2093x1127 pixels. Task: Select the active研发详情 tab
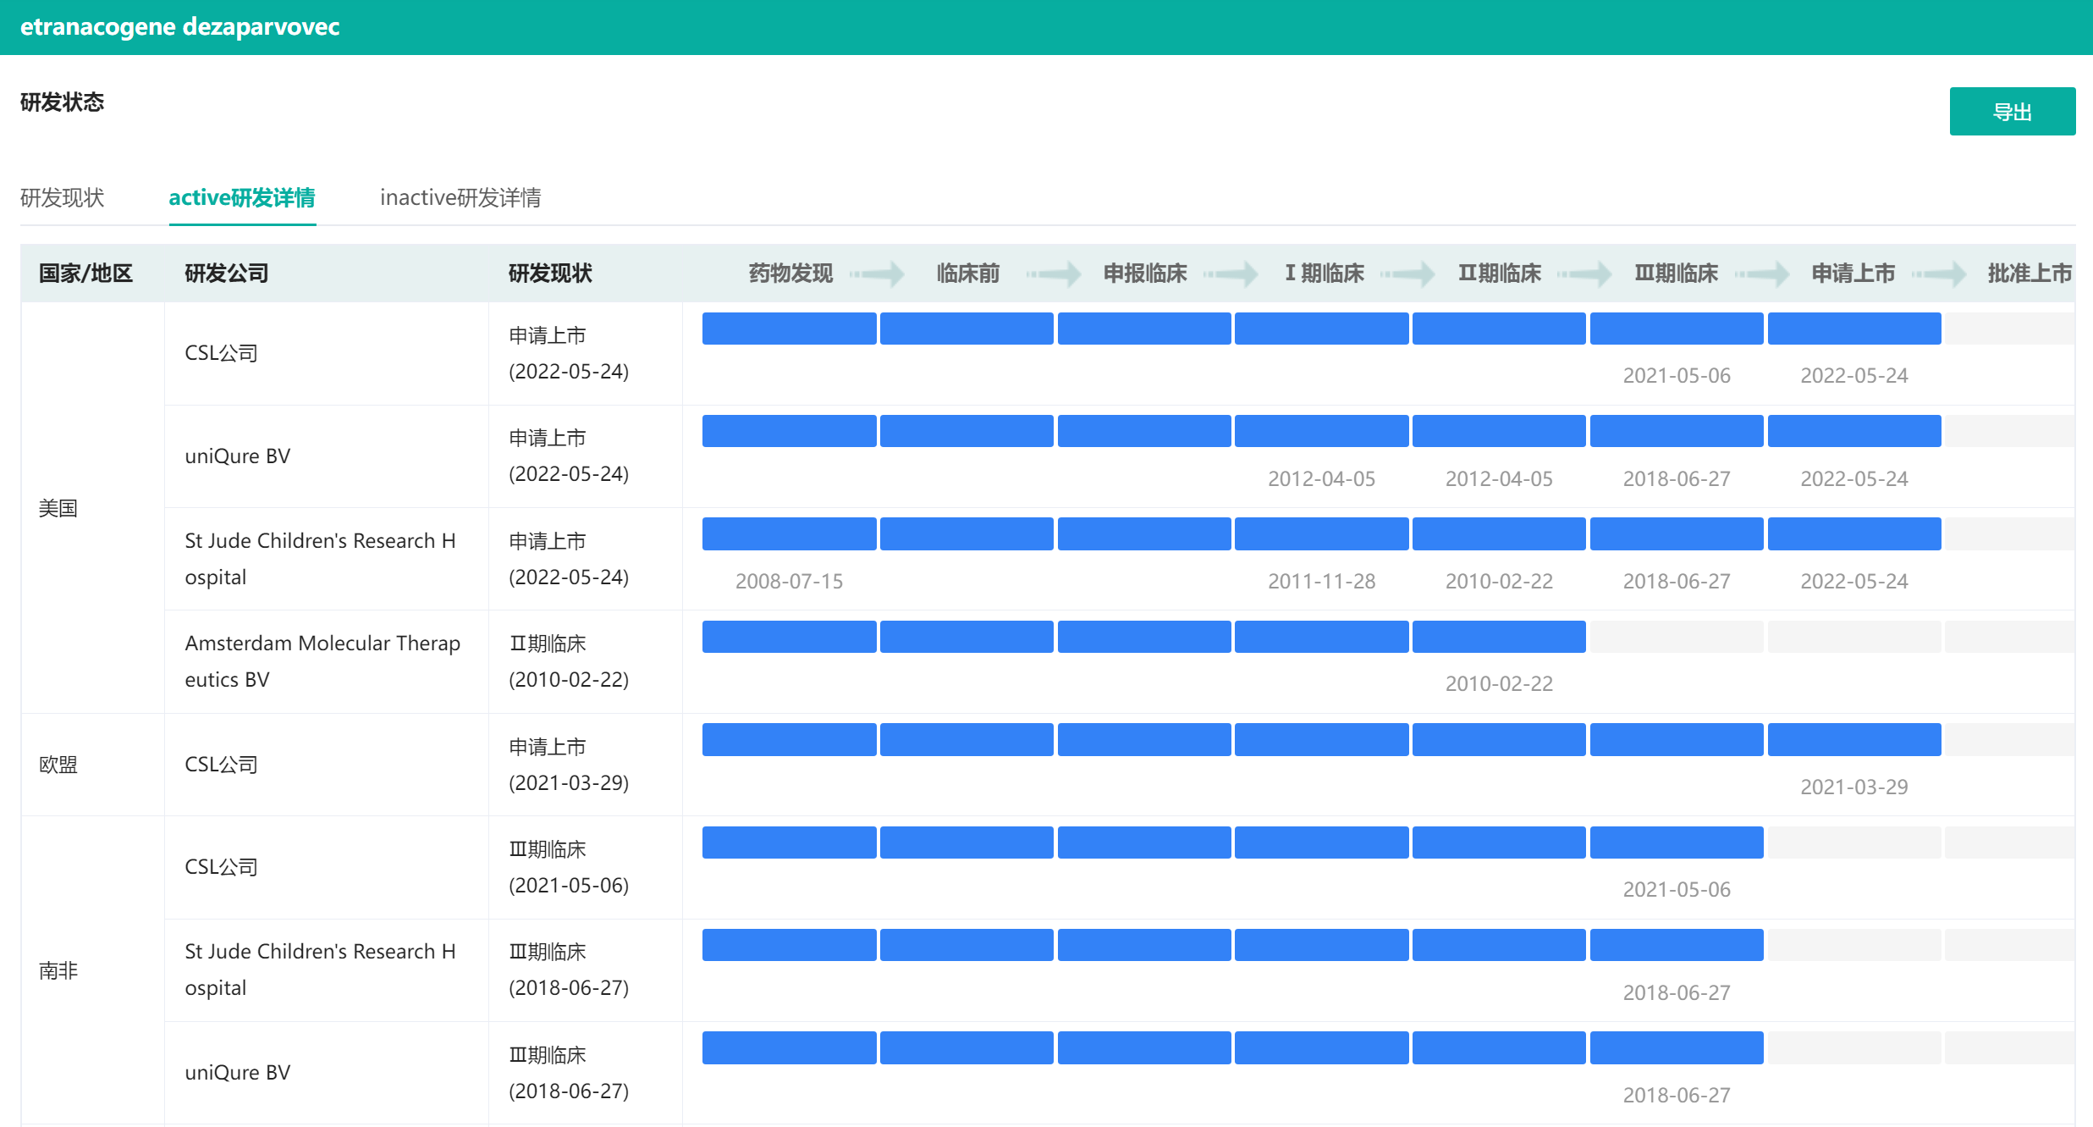tap(242, 197)
